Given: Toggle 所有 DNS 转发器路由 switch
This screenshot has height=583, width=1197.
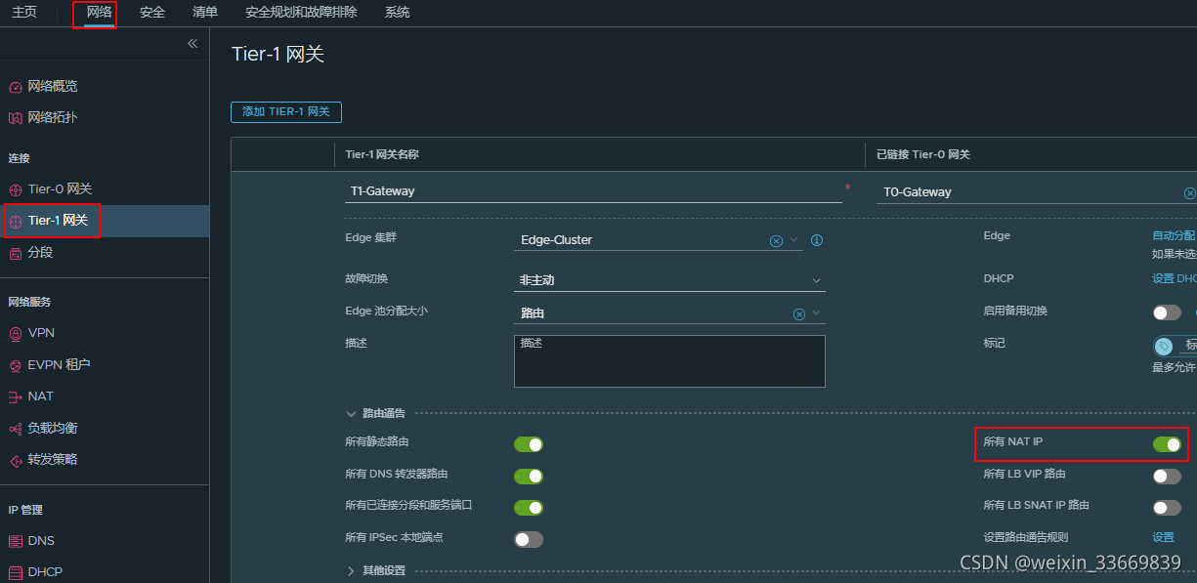Looking at the screenshot, I should [x=529, y=477].
